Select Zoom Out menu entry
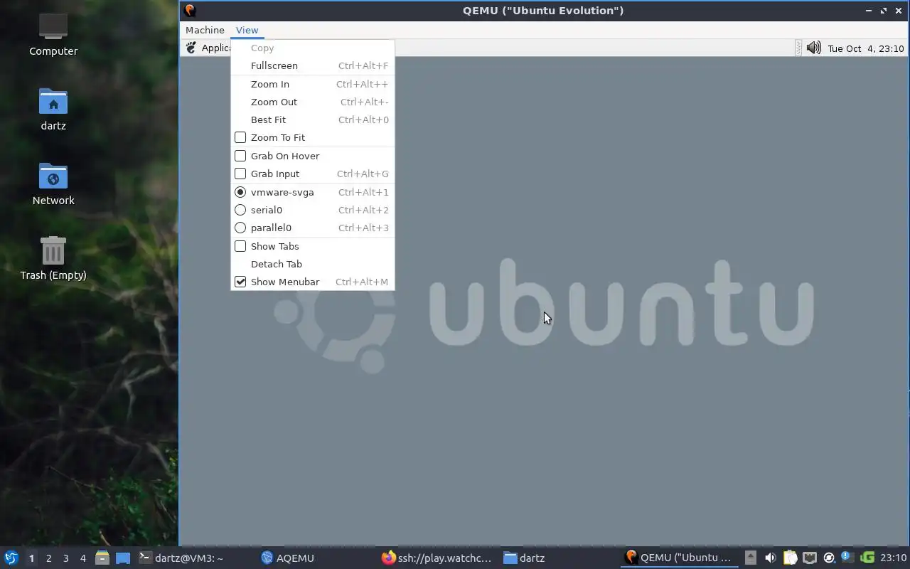 312,102
